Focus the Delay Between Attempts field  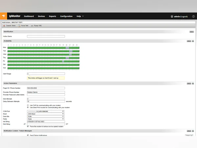[46, 101]
